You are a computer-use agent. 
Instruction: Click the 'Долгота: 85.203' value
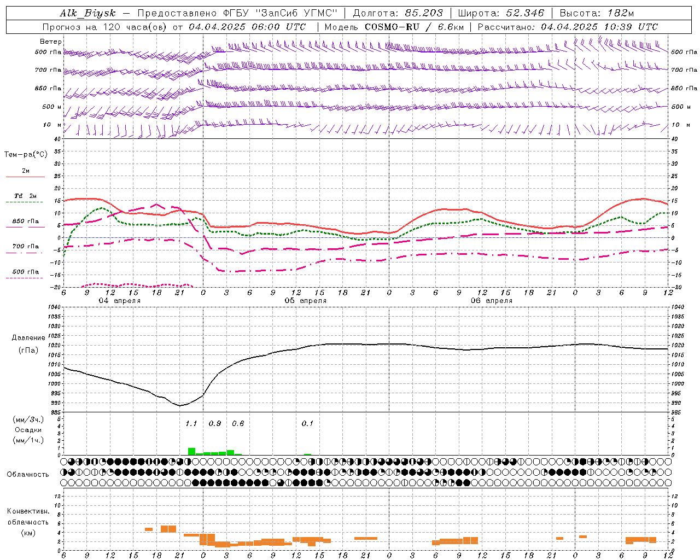398,13
